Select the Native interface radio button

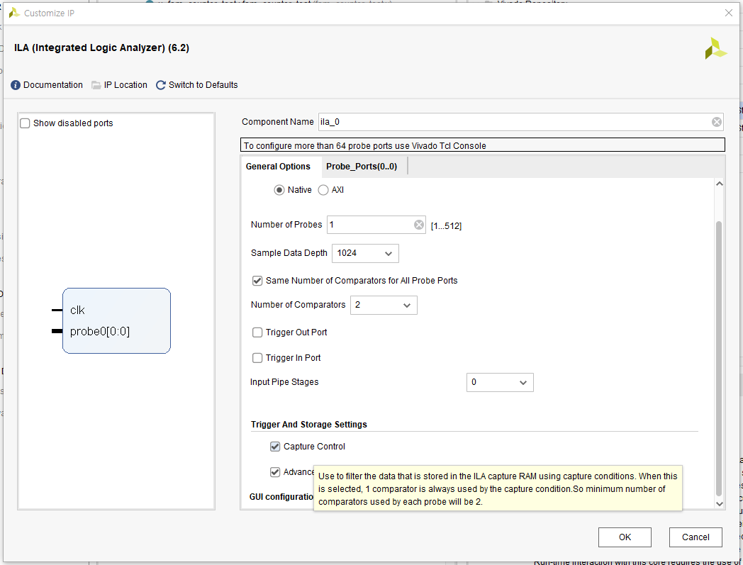pyautogui.click(x=279, y=190)
